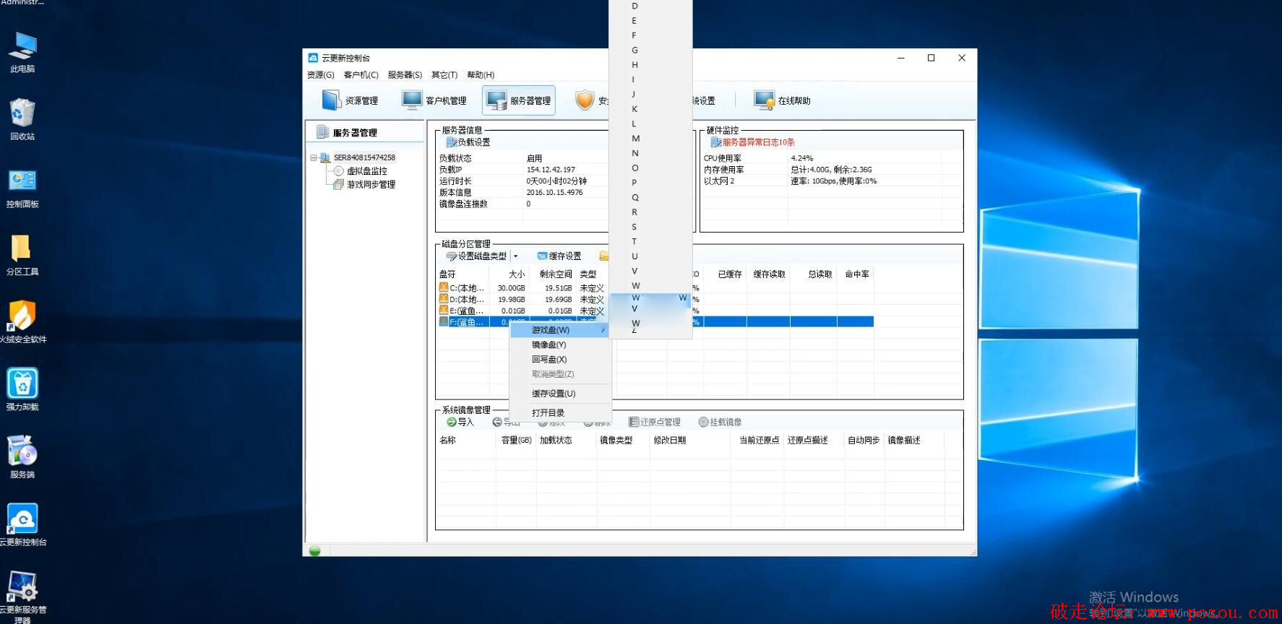Open the 其它(T) menu
Image resolution: width=1282 pixels, height=624 pixels.
point(444,75)
